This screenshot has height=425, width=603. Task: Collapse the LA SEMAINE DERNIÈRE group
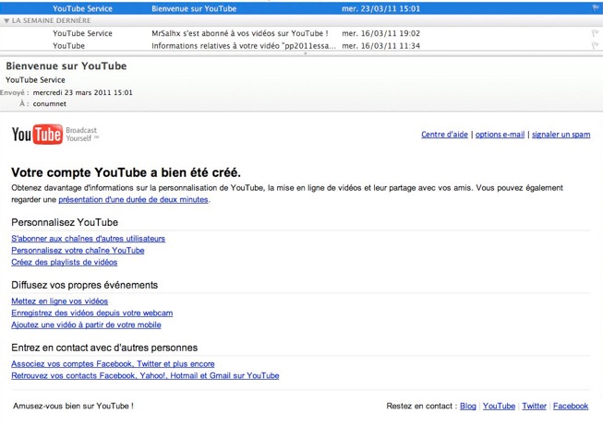(x=6, y=20)
